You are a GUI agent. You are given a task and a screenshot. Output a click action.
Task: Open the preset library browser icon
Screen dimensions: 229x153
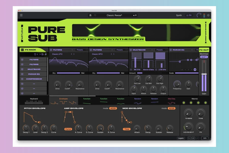point(91,15)
